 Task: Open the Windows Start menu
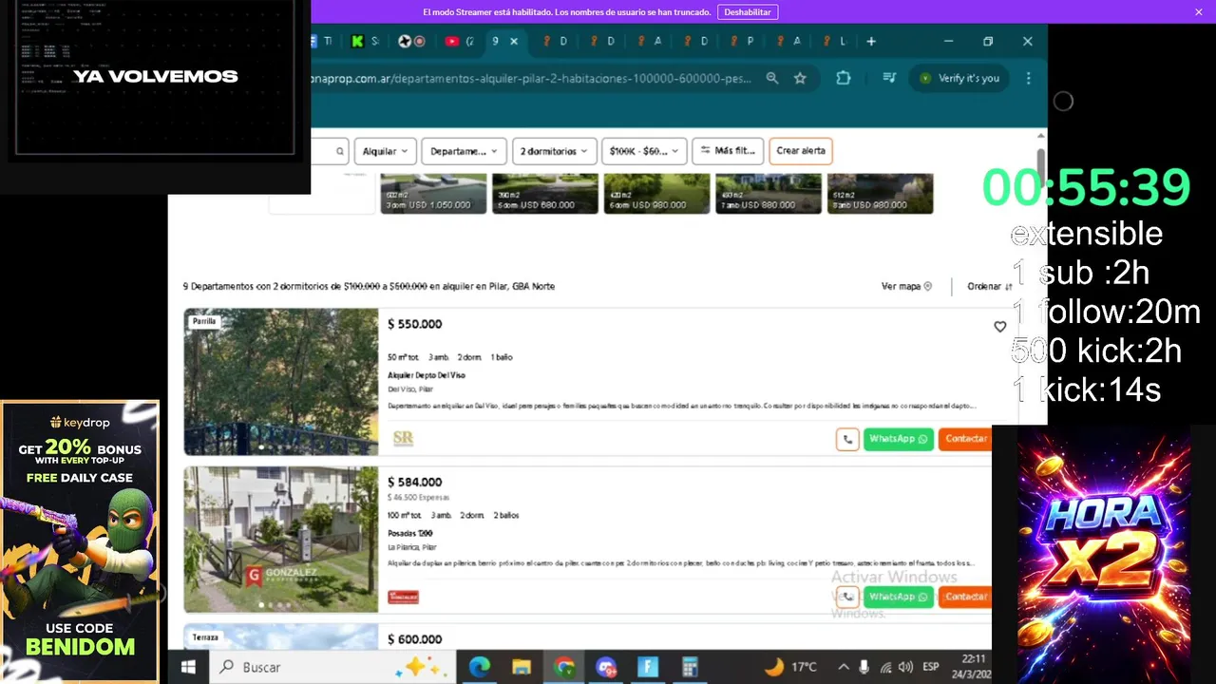point(188,667)
